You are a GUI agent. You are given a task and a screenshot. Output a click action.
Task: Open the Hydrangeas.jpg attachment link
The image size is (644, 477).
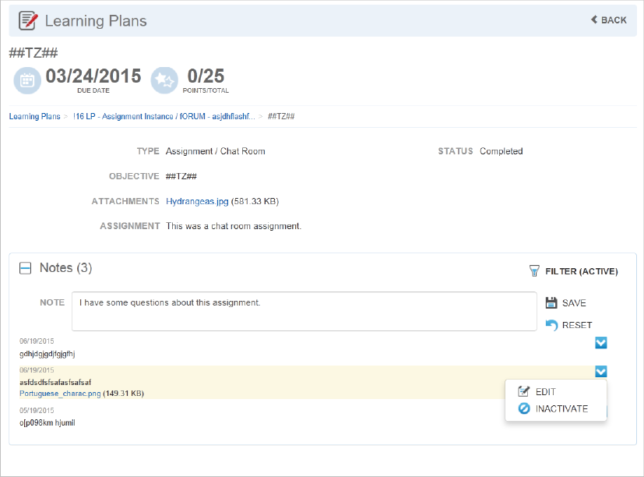(x=197, y=201)
